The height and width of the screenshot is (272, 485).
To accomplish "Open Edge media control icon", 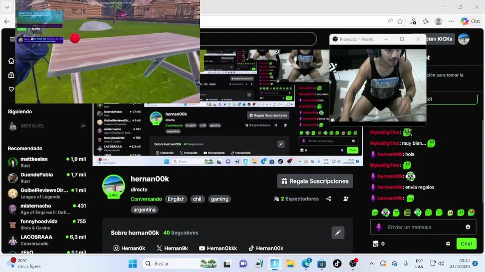I will pos(413,21).
